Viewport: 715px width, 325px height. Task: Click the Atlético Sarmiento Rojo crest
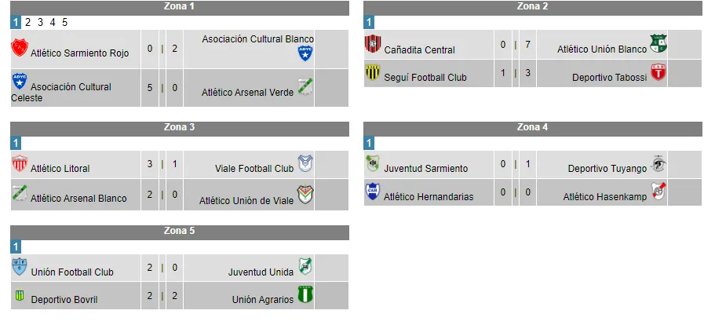coord(20,46)
